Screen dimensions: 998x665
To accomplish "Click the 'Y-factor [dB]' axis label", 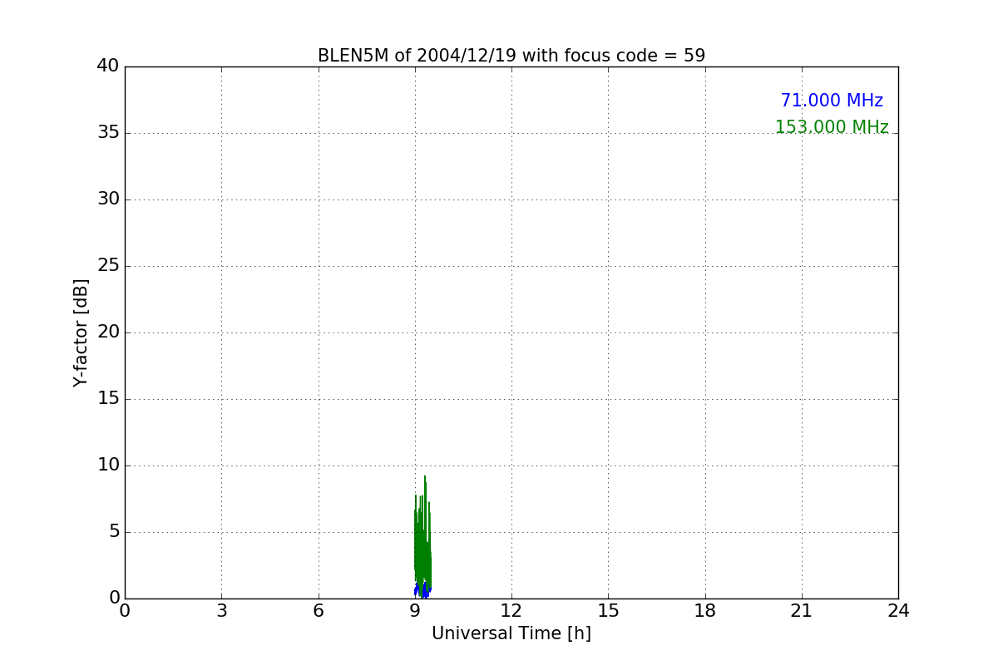I will 81,332.
